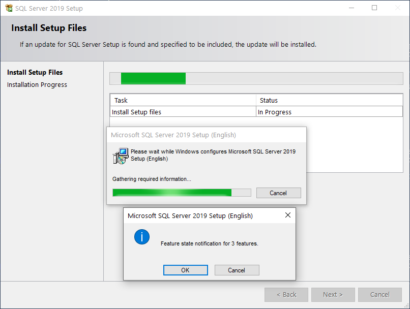This screenshot has height=309, width=410.
Task: Click the Gathering required information text
Action: (152, 179)
